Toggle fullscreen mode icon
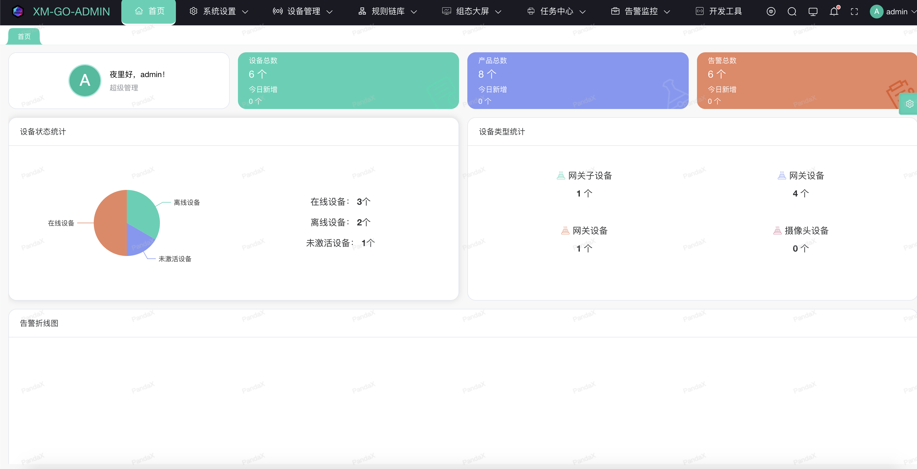 [854, 12]
